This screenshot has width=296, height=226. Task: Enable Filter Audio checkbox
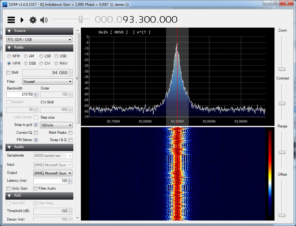[x=35, y=188]
